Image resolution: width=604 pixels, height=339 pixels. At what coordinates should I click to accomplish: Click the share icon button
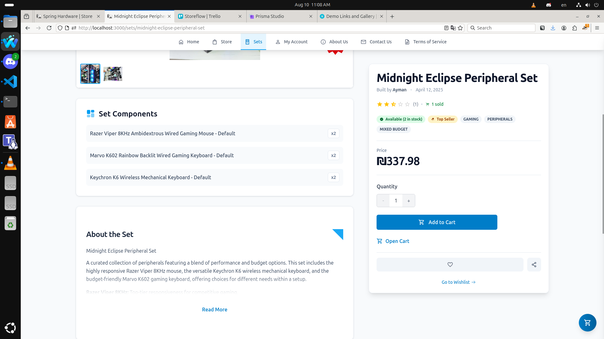[534, 265]
